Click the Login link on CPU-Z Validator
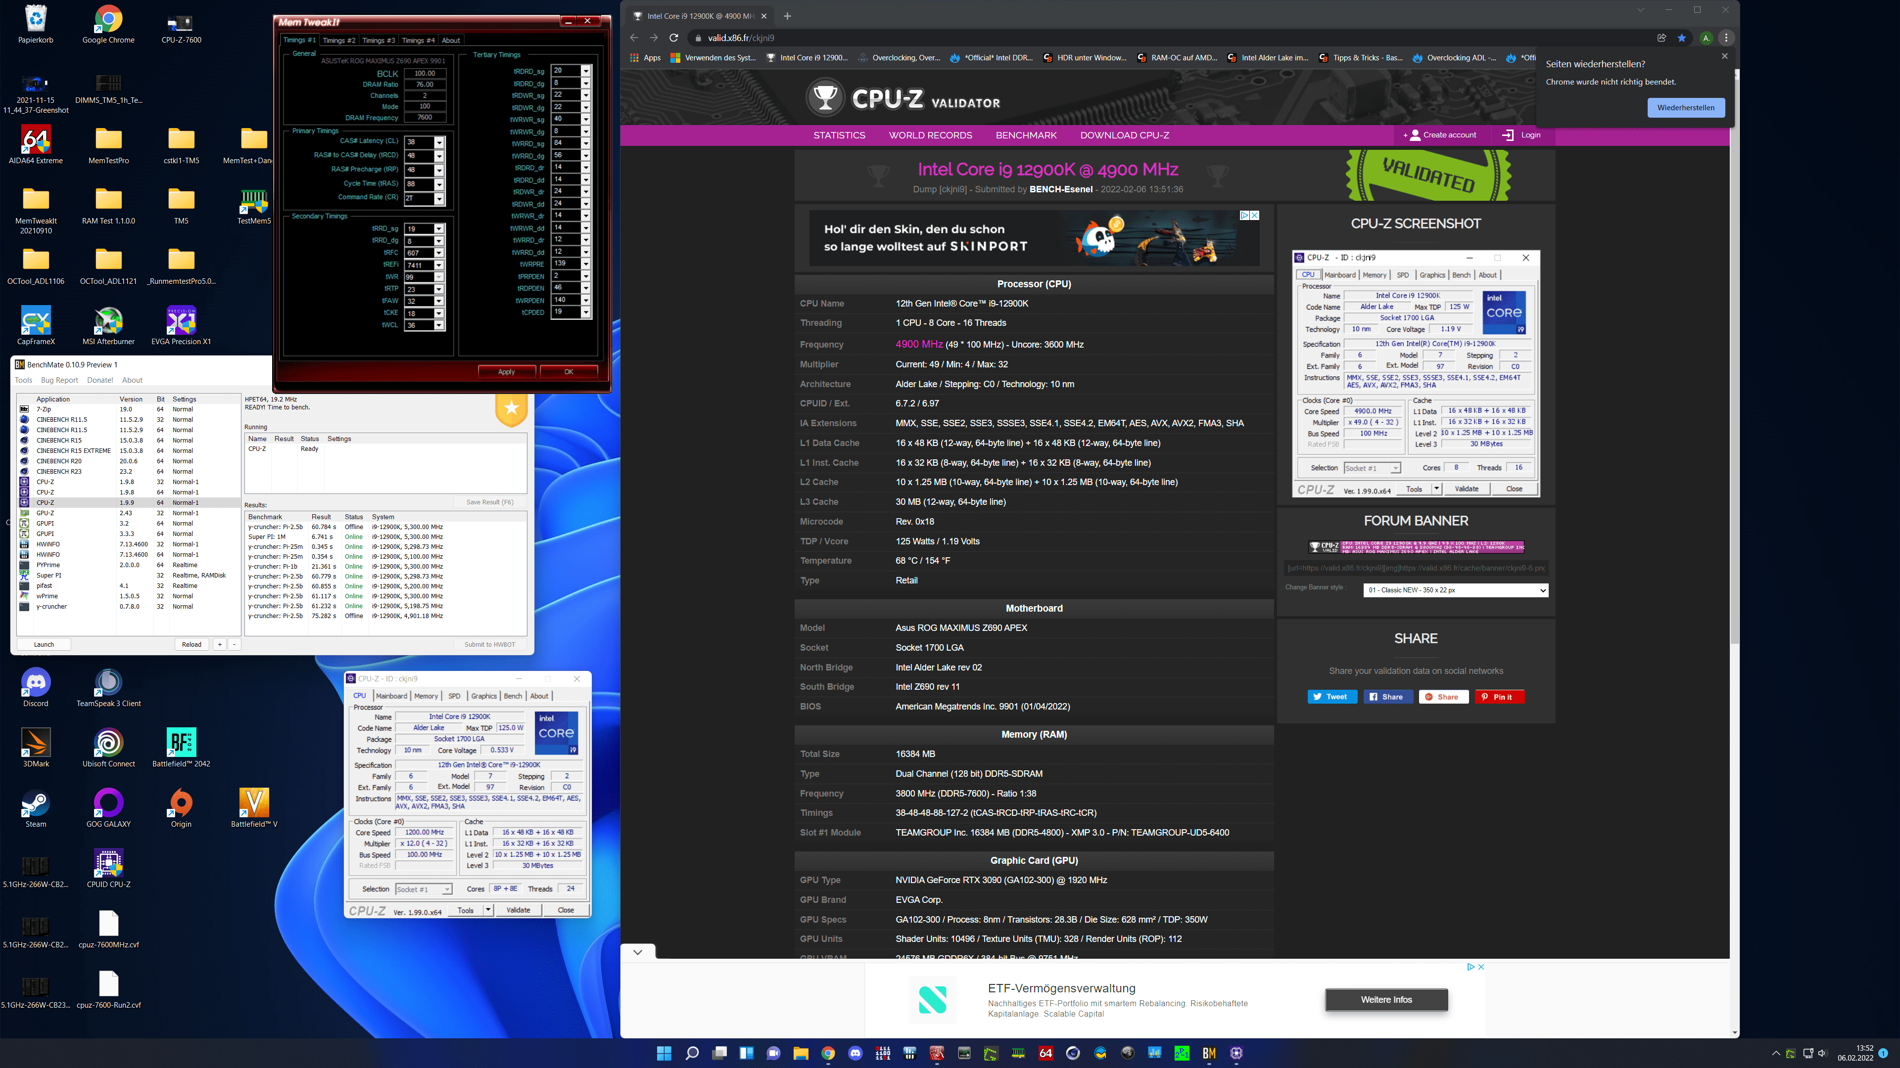This screenshot has width=1900, height=1068. tap(1522, 135)
